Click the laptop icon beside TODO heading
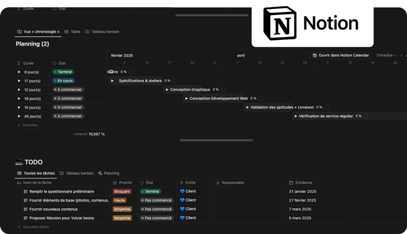Screen dimensions: 407x234 pyautogui.click(x=19, y=162)
